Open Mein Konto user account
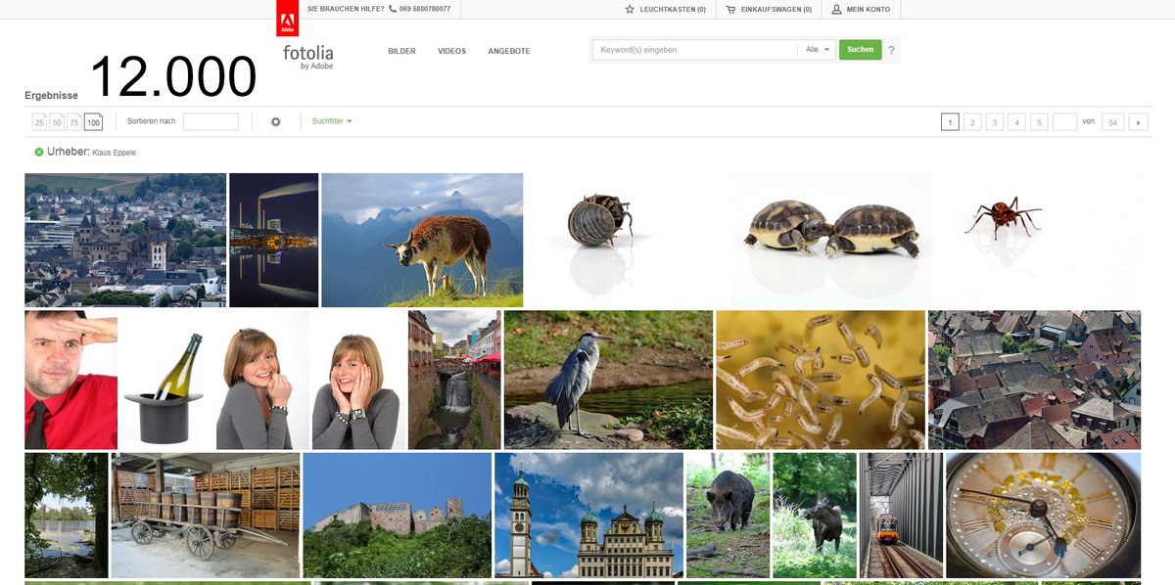Image resolution: width=1175 pixels, height=585 pixels. click(837, 10)
